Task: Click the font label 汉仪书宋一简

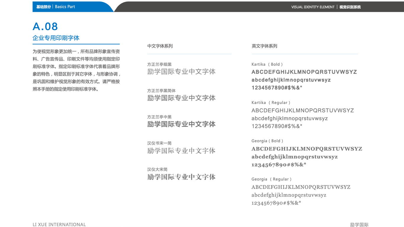Action: tap(159, 143)
